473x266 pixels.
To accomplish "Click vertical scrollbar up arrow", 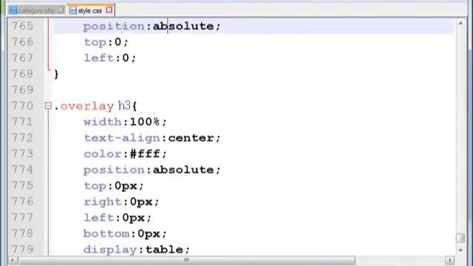I will pyautogui.click(x=460, y=23).
